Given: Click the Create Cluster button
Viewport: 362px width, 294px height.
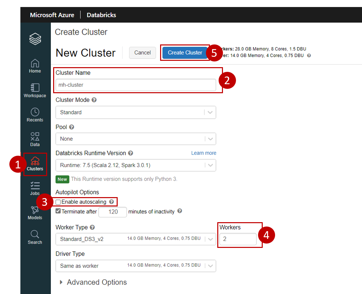Looking at the screenshot, I should (x=185, y=52).
